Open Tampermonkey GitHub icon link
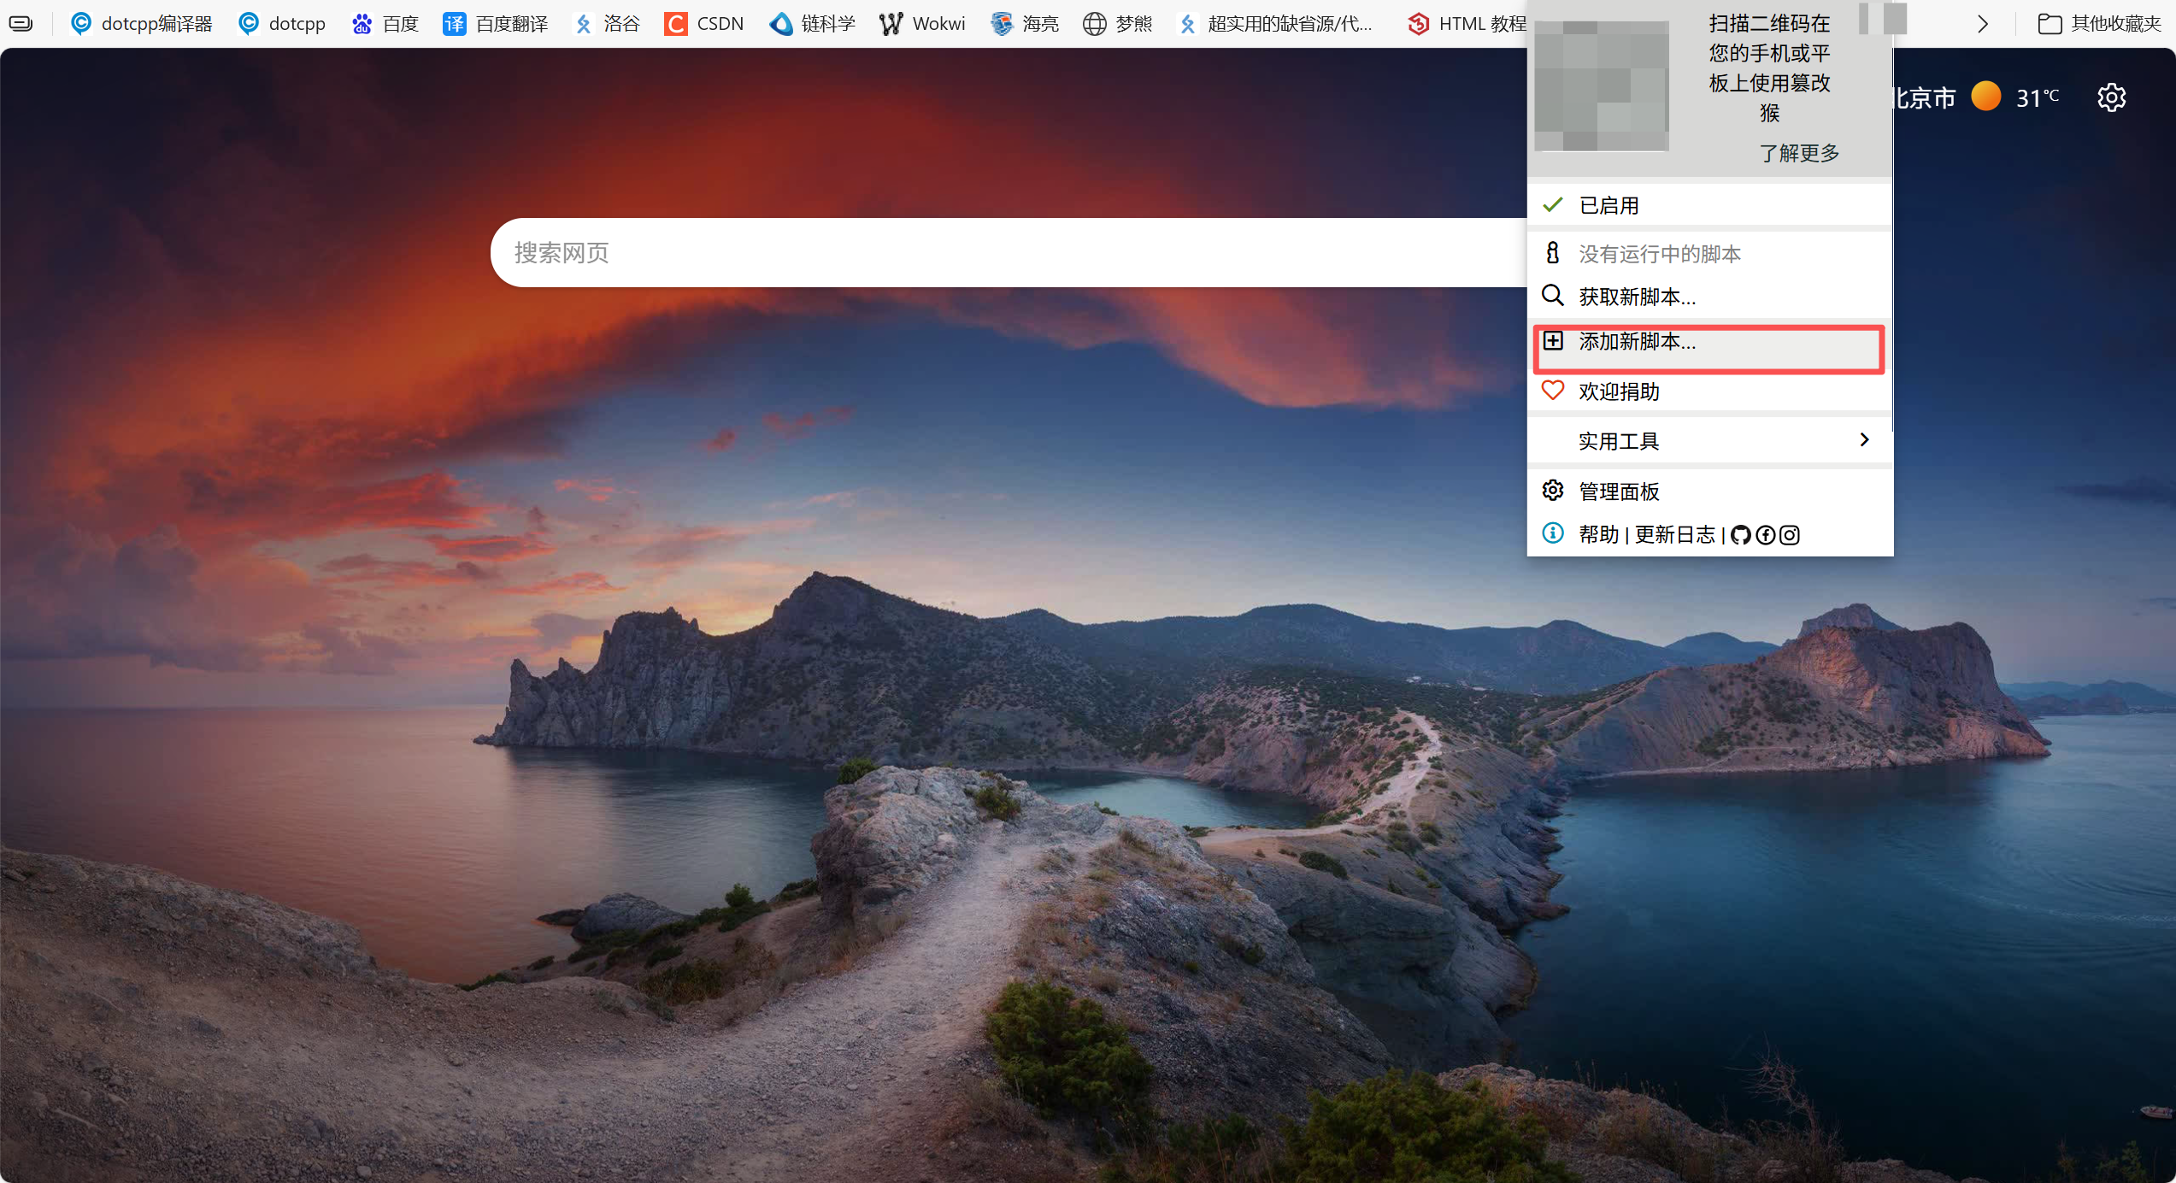 click(x=1740, y=535)
